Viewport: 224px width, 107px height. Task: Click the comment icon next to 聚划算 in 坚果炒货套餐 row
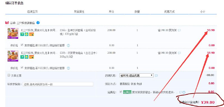click(179, 30)
